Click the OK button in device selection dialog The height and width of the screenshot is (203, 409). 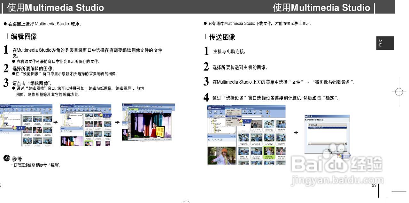[330, 150]
